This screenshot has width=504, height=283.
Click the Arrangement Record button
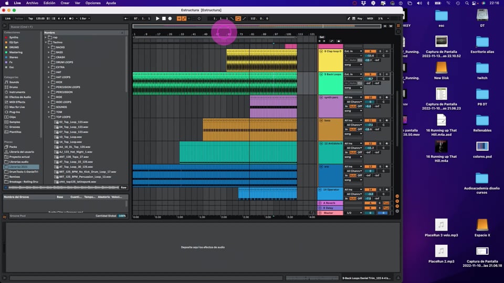[x=170, y=19]
